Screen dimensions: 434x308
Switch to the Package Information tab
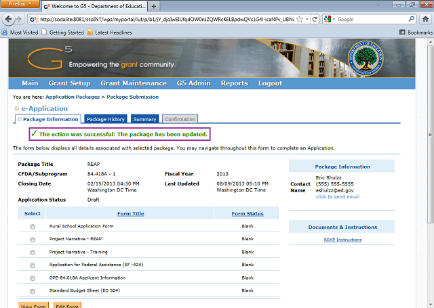click(x=48, y=119)
